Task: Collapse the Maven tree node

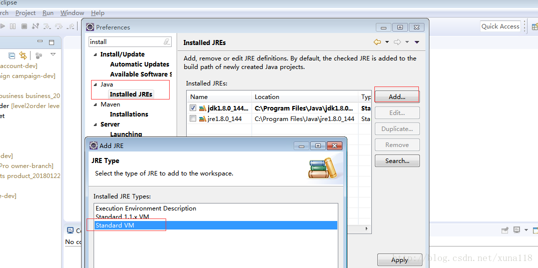Action: click(95, 105)
